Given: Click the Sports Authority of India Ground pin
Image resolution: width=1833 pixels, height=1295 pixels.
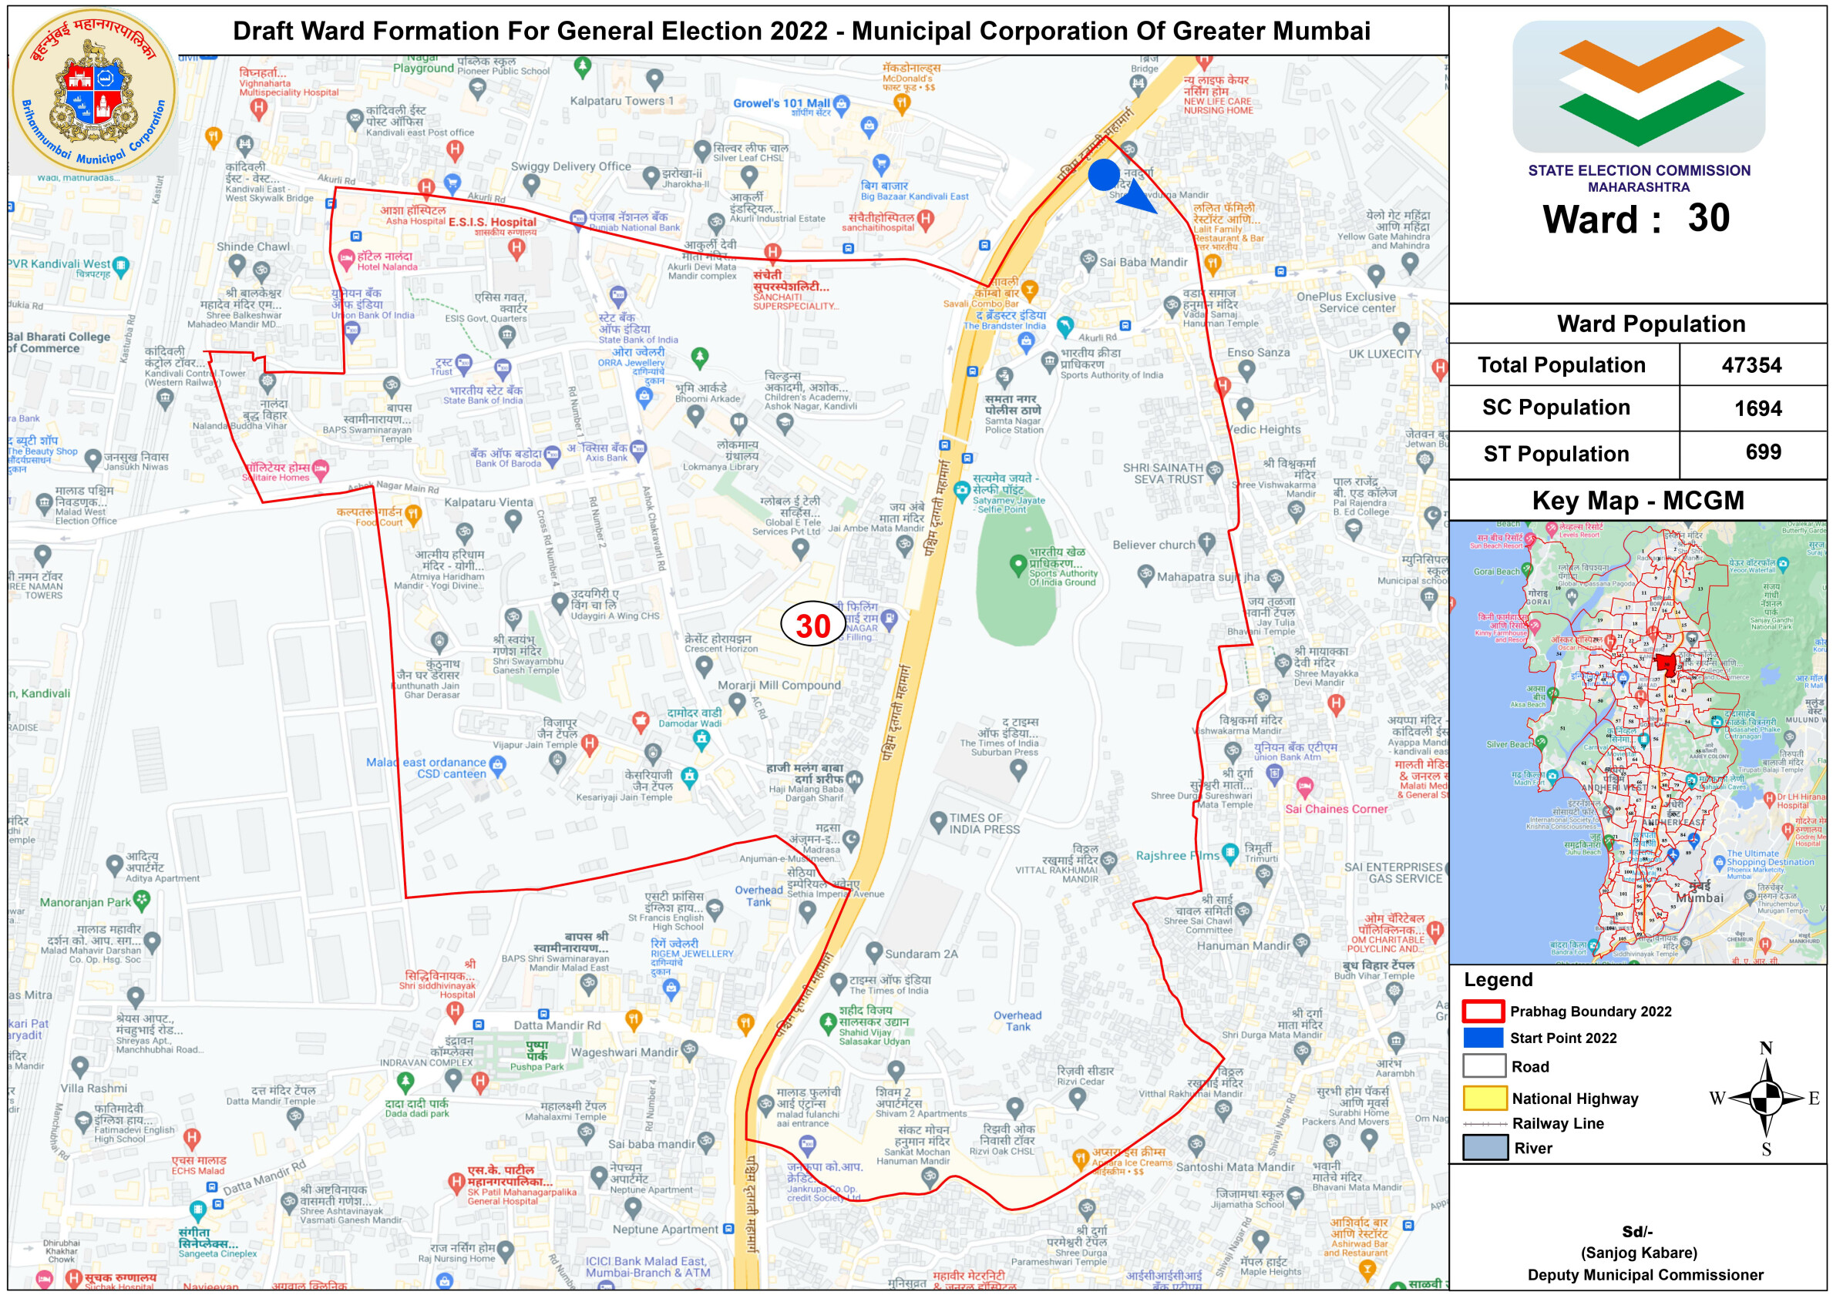Looking at the screenshot, I should click(x=1017, y=563).
